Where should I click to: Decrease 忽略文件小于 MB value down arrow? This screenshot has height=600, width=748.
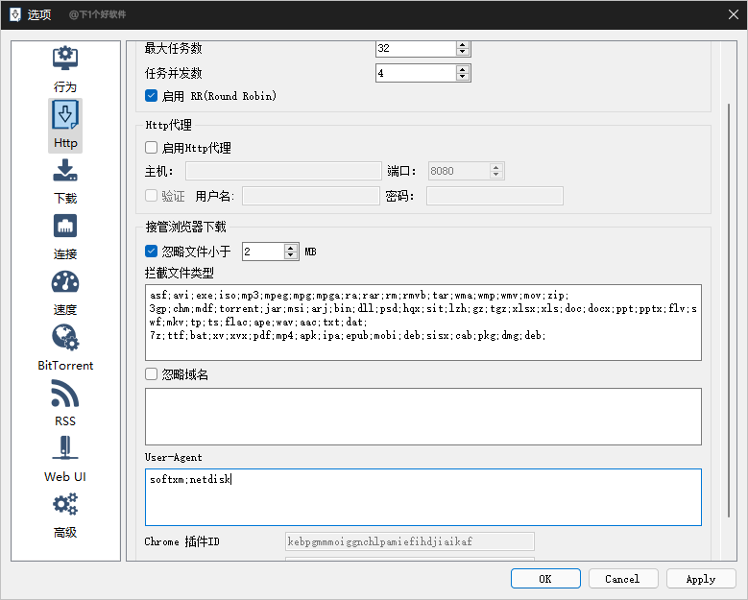coord(291,254)
